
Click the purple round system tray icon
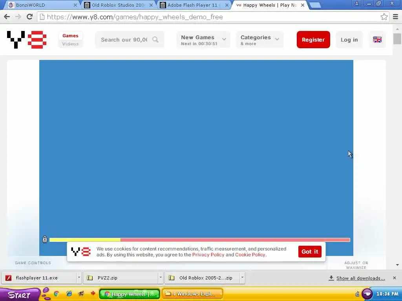point(367,294)
